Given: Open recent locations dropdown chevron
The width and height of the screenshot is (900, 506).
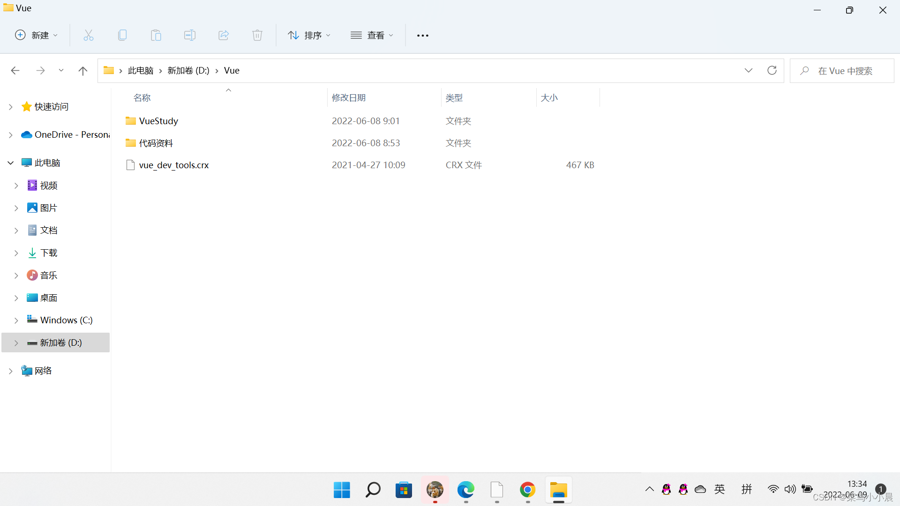Looking at the screenshot, I should [61, 70].
